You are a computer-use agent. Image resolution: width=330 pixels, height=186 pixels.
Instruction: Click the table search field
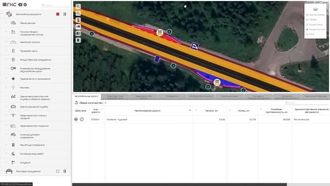pyautogui.click(x=306, y=103)
